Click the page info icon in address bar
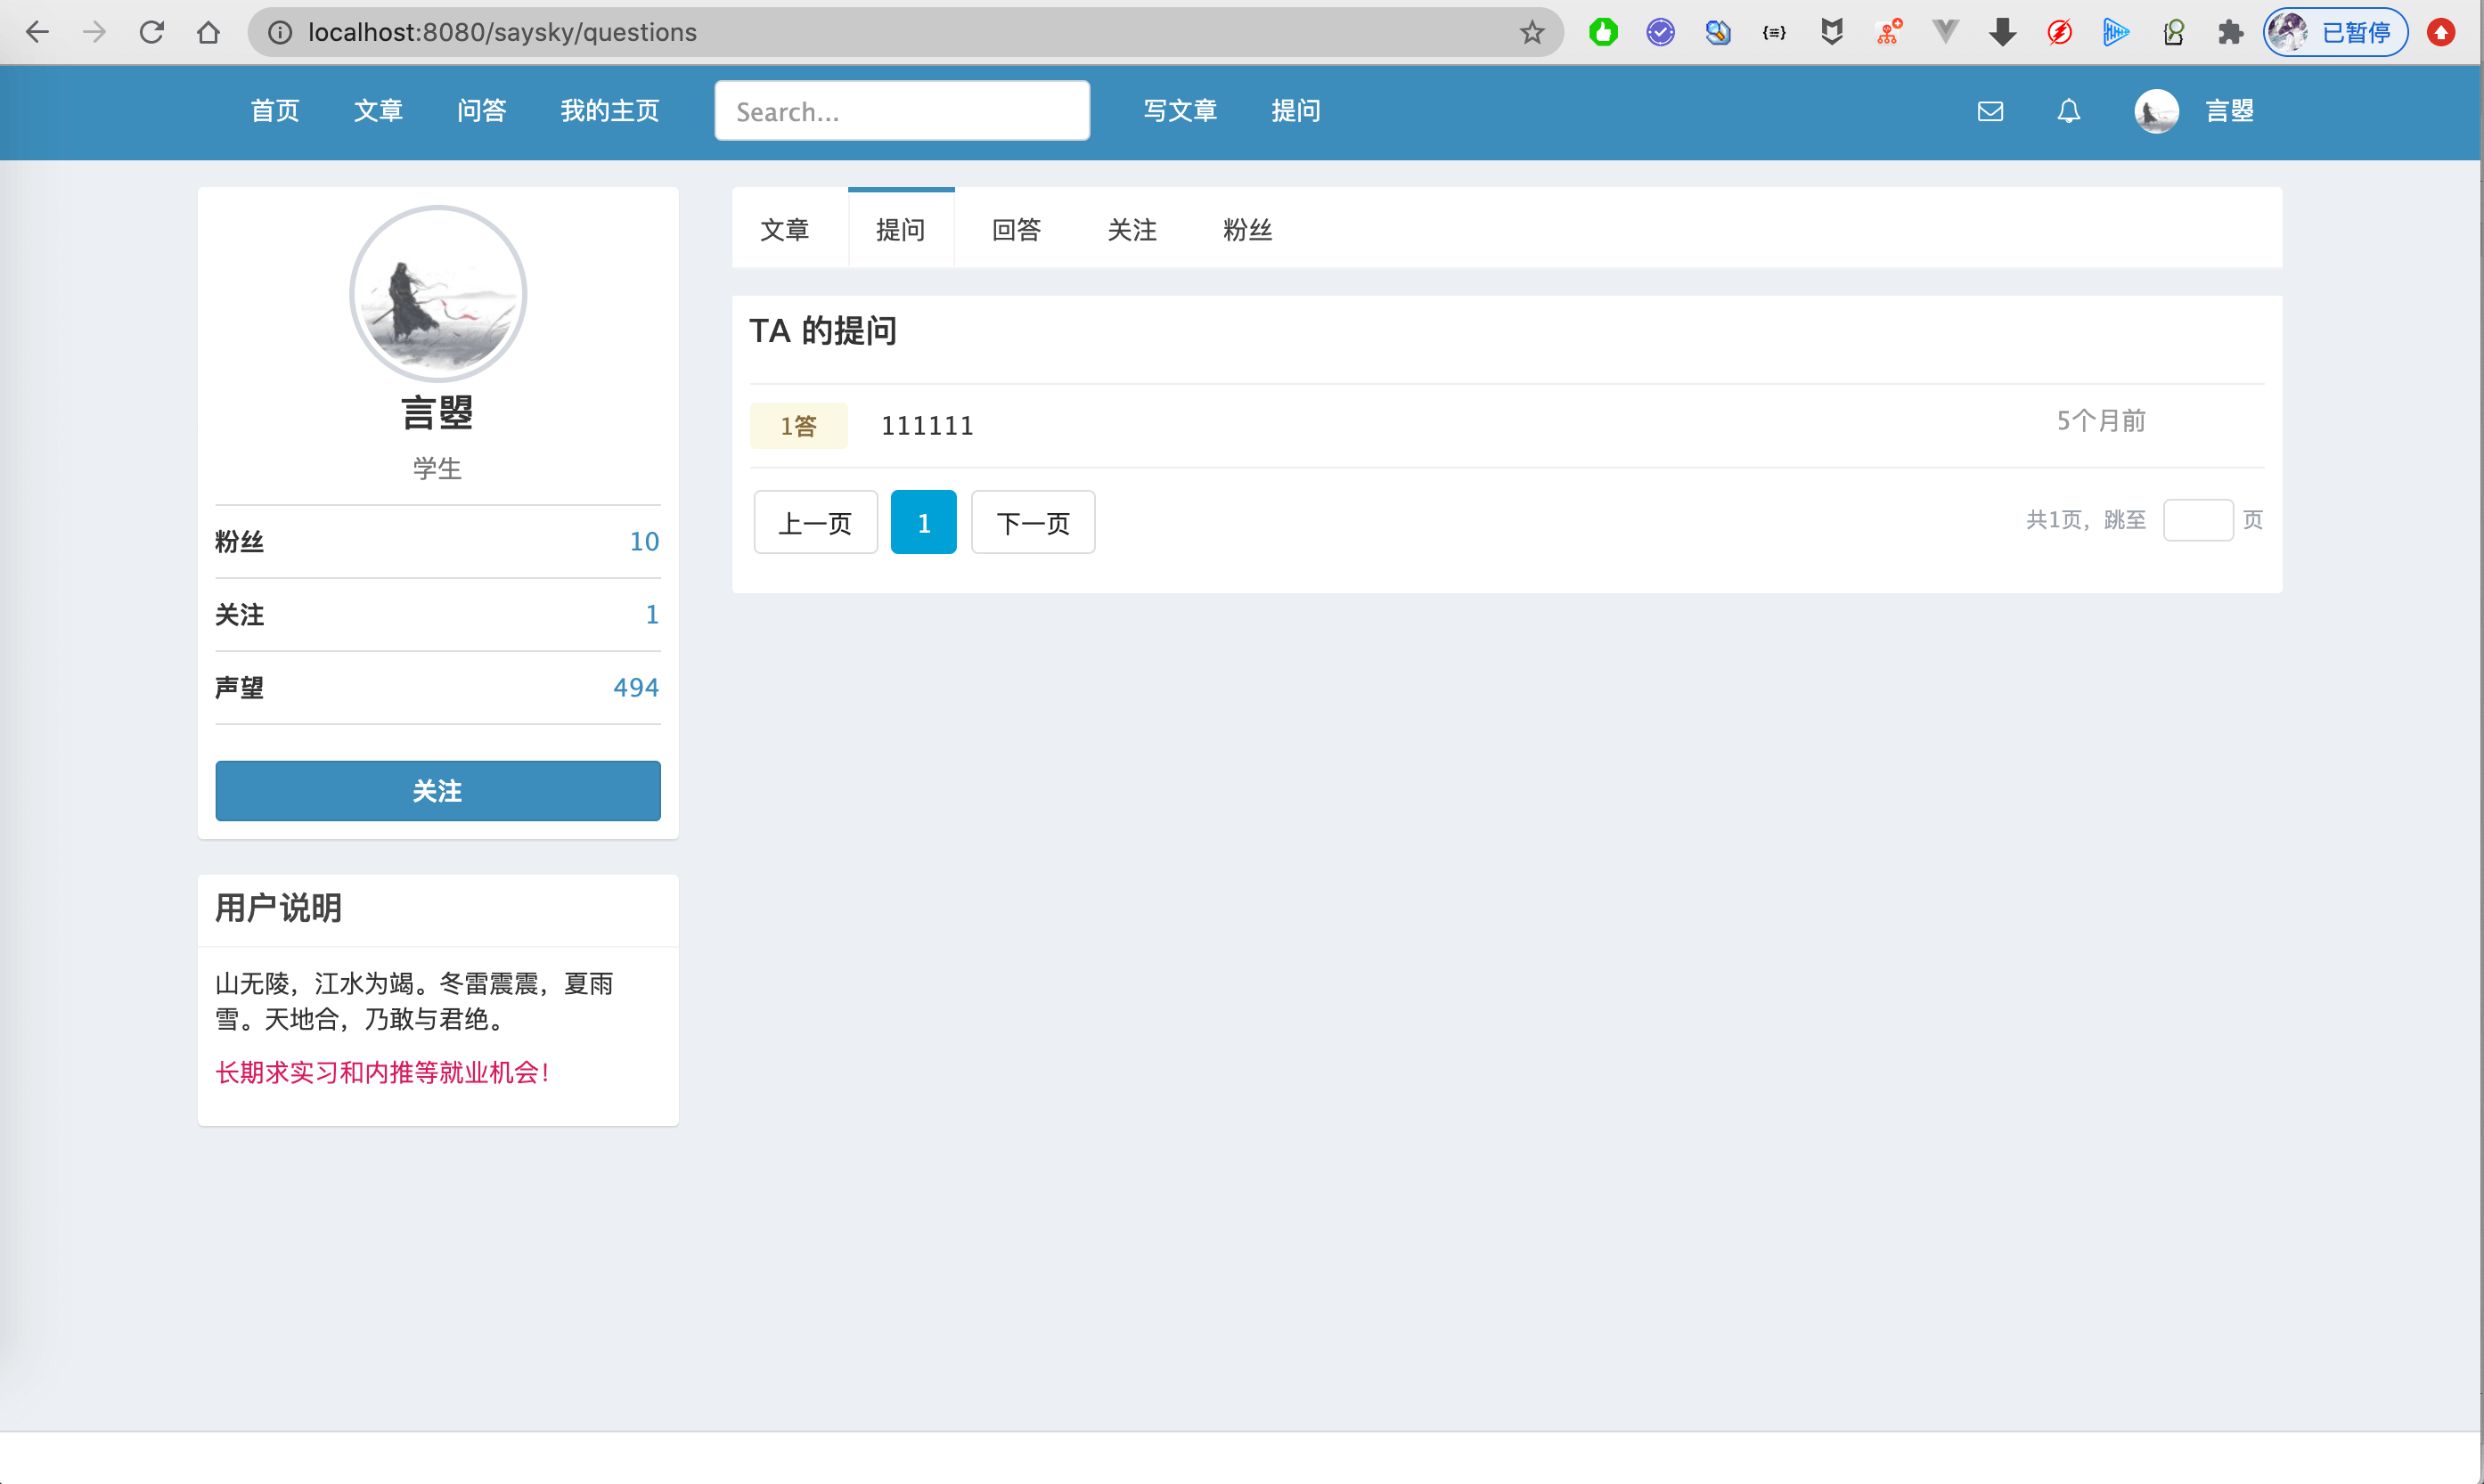Viewport: 2484px width, 1484px height. point(279,32)
